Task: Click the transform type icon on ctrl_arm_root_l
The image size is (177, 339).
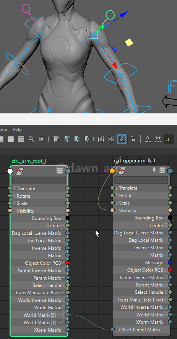Action: (x=20, y=171)
